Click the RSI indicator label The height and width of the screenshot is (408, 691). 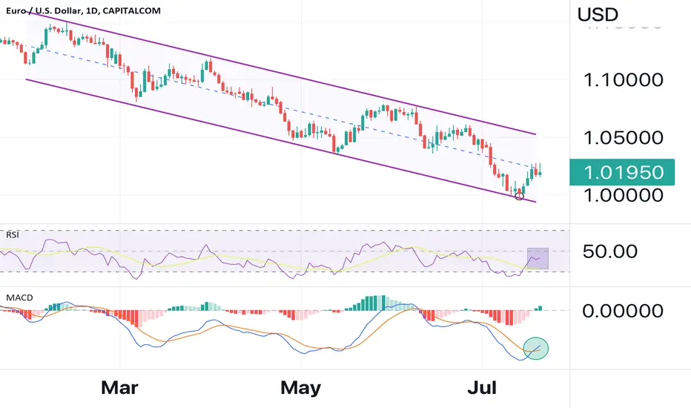pyautogui.click(x=13, y=235)
